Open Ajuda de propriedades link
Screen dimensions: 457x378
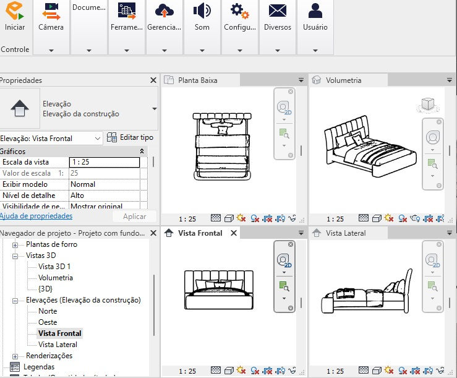point(36,216)
